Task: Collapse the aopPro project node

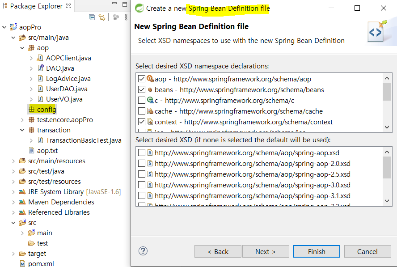Action: (4, 27)
